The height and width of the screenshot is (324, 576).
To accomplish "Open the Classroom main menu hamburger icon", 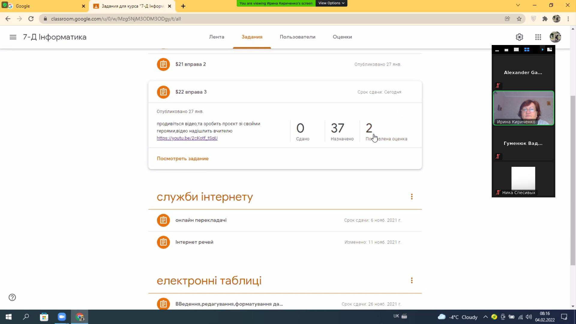I will pos(13,37).
